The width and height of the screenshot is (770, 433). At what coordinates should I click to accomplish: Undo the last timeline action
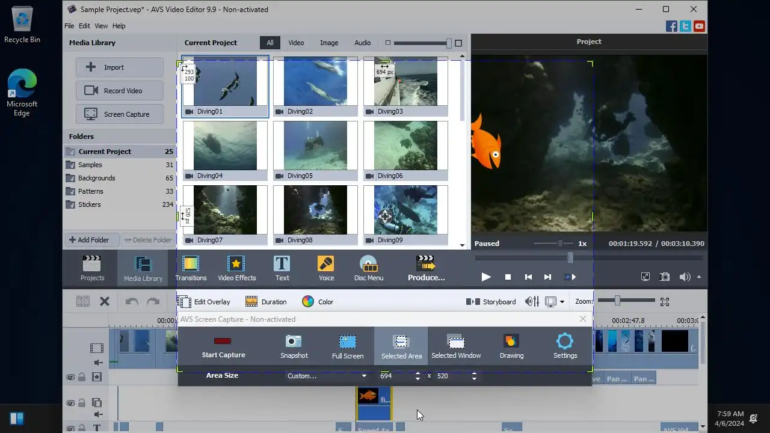pyautogui.click(x=132, y=302)
